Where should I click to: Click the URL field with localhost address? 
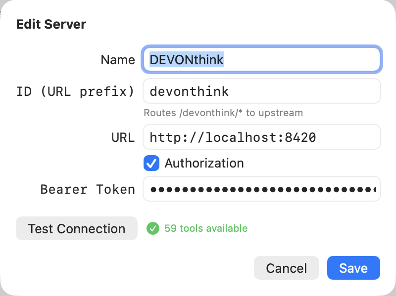(x=262, y=137)
